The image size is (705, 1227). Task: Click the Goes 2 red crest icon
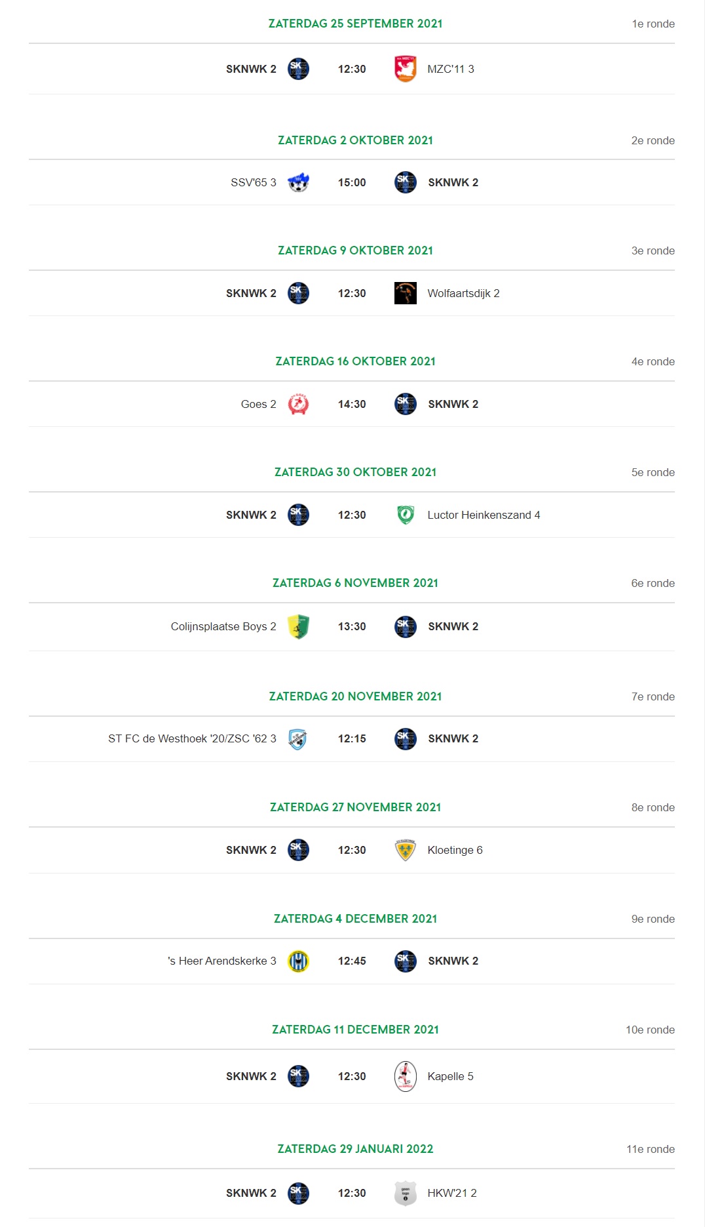click(298, 404)
